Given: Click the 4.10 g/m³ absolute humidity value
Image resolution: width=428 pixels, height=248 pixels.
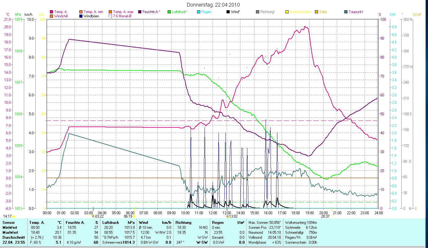Looking at the screenshot, I should [x=73, y=242].
